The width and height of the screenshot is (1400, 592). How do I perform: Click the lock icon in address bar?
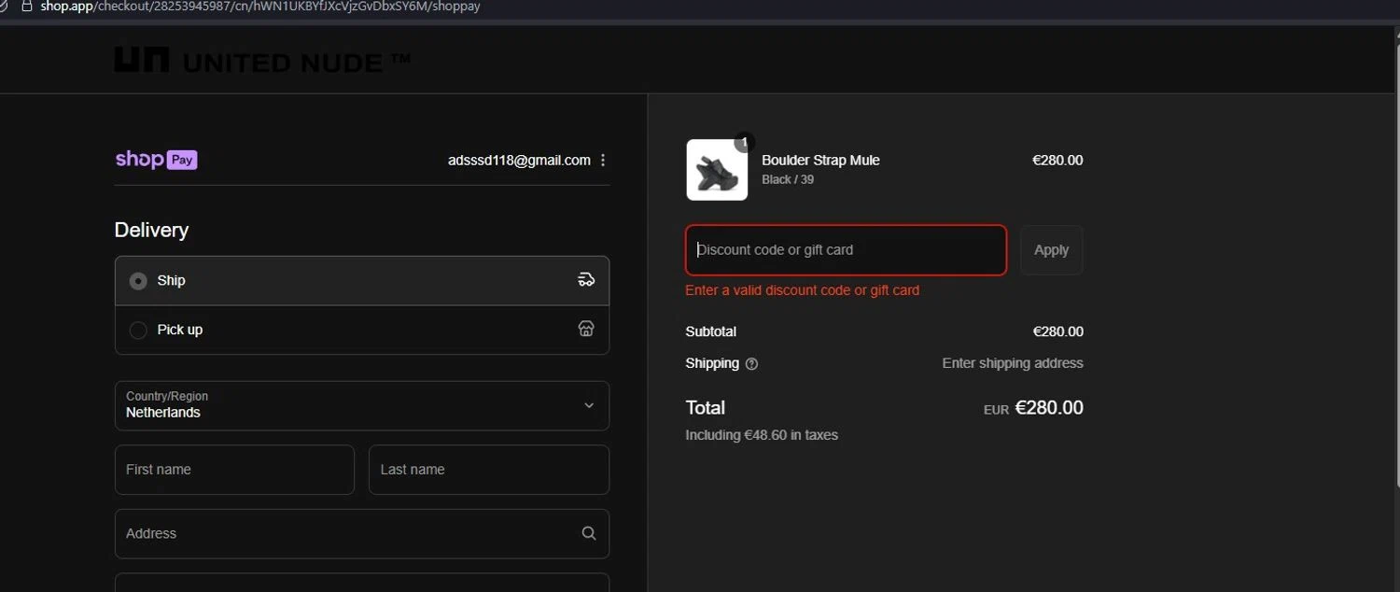click(26, 7)
